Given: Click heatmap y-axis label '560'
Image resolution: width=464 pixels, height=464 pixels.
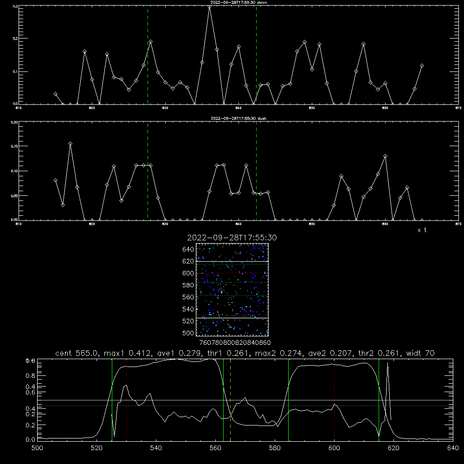Looking at the screenshot, I should pos(188,297).
